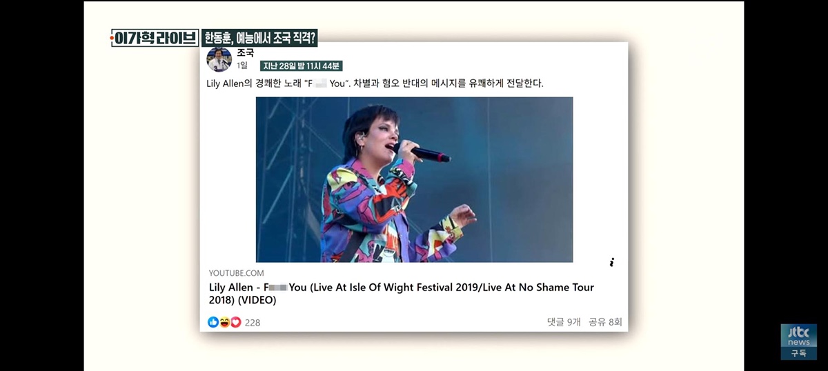Open the 조국 author name link
Image resolution: width=828 pixels, height=371 pixels.
coord(245,52)
